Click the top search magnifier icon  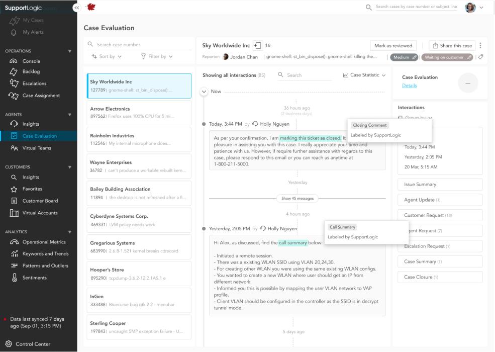click(368, 7)
